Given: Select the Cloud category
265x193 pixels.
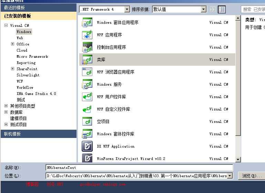Looking at the screenshot, I should pyautogui.click(x=22, y=50).
